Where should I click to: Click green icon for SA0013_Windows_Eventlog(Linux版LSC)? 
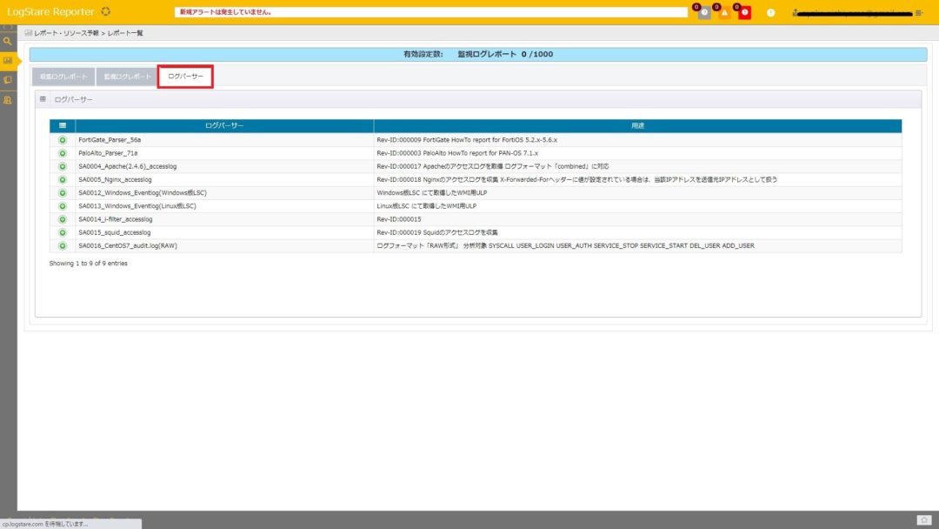click(x=63, y=206)
